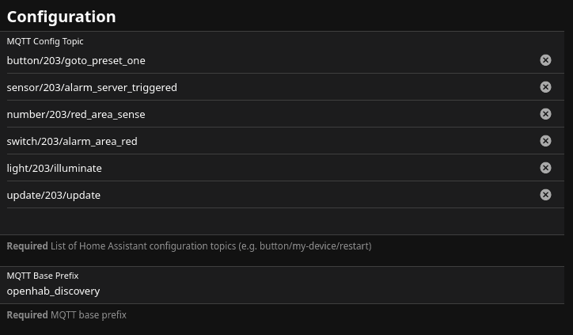Click the "MQTT base prefix" description text

[x=89, y=315]
